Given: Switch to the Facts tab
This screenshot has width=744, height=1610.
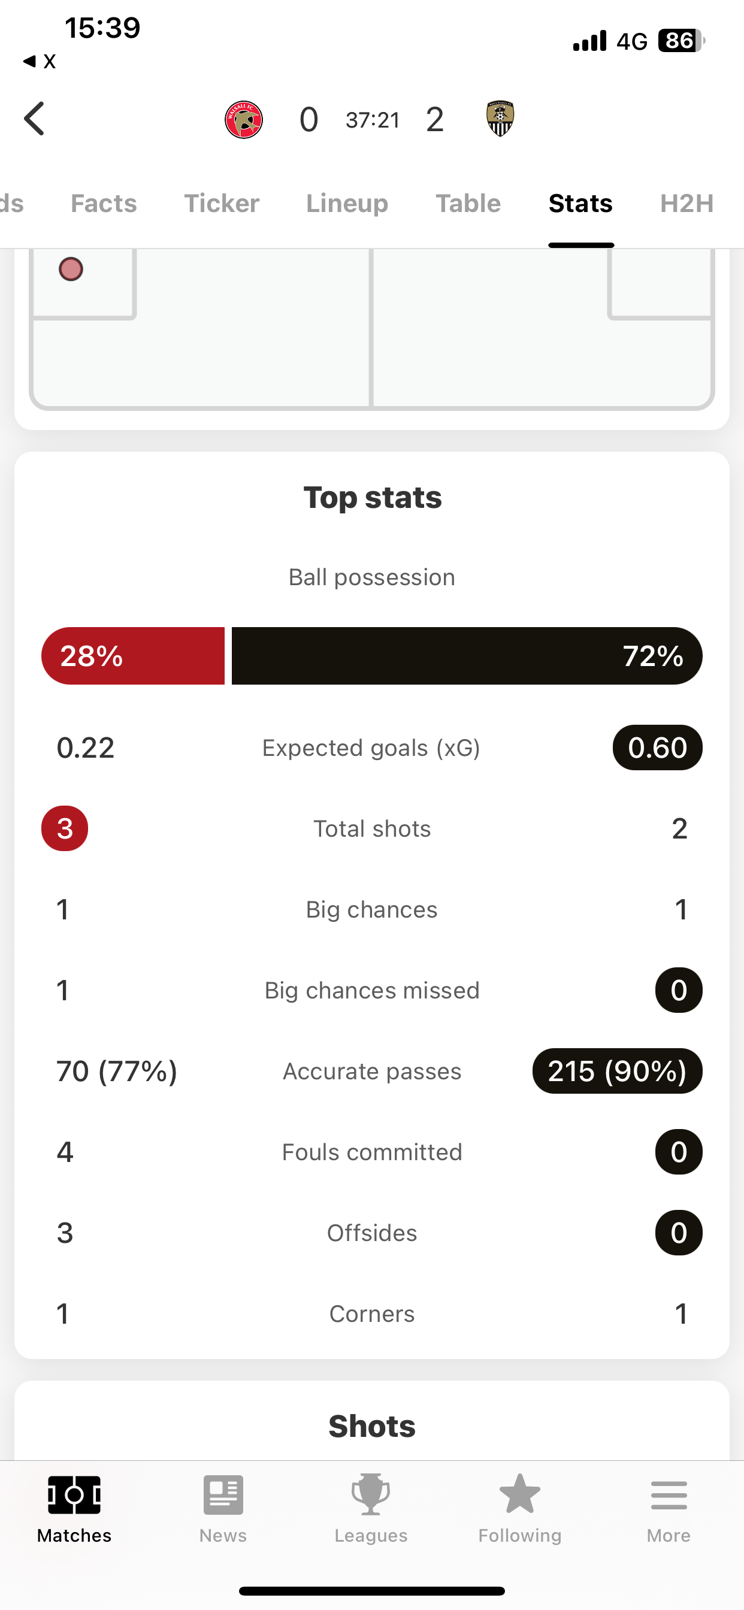Looking at the screenshot, I should click(x=104, y=203).
